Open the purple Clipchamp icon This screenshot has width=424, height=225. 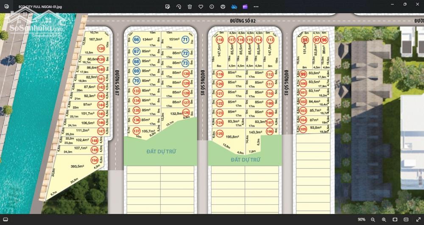[x=245, y=7]
